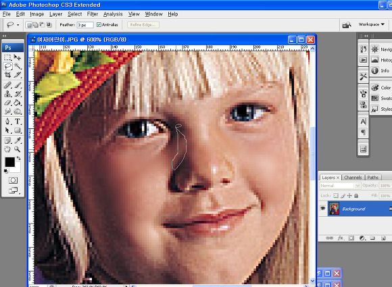This screenshot has width=392, height=287.
Task: Open the Workspace dropdown
Action: pos(372,24)
